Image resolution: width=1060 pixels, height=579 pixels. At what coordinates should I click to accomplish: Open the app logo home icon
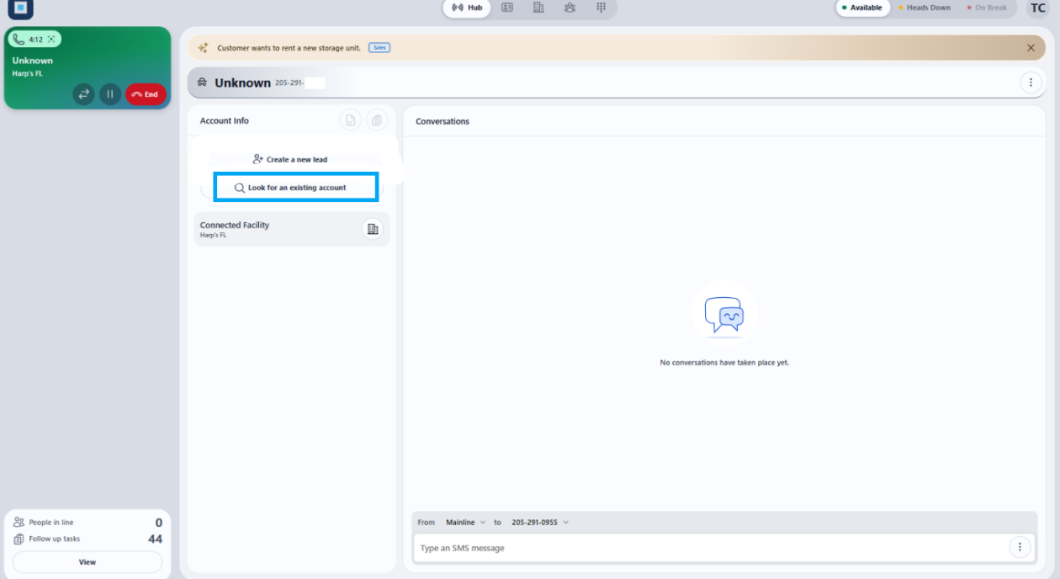pyautogui.click(x=20, y=8)
